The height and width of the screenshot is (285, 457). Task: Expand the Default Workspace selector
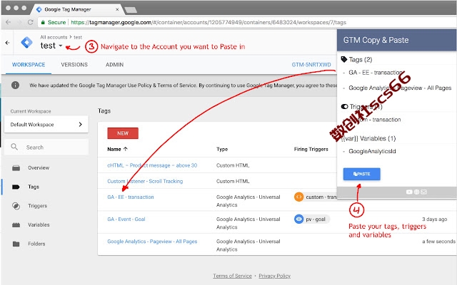click(x=46, y=125)
